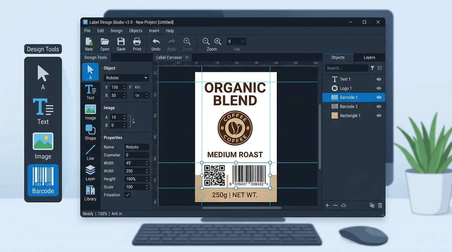Screen dimensions: 452x252
Task: Select the Rectangle 1 tan color swatch
Action: pos(334,116)
